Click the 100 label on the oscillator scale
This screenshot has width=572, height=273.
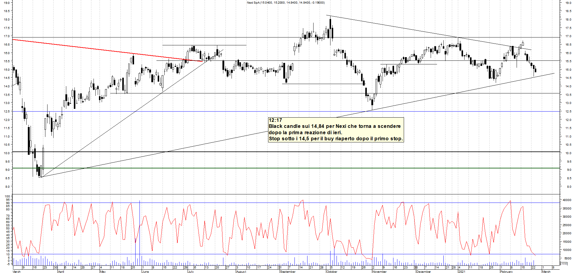coord(7,197)
